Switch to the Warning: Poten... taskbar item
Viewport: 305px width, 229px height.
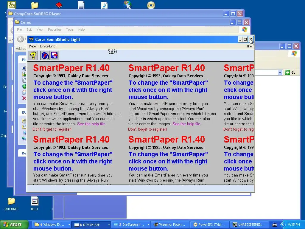[x=170, y=225]
